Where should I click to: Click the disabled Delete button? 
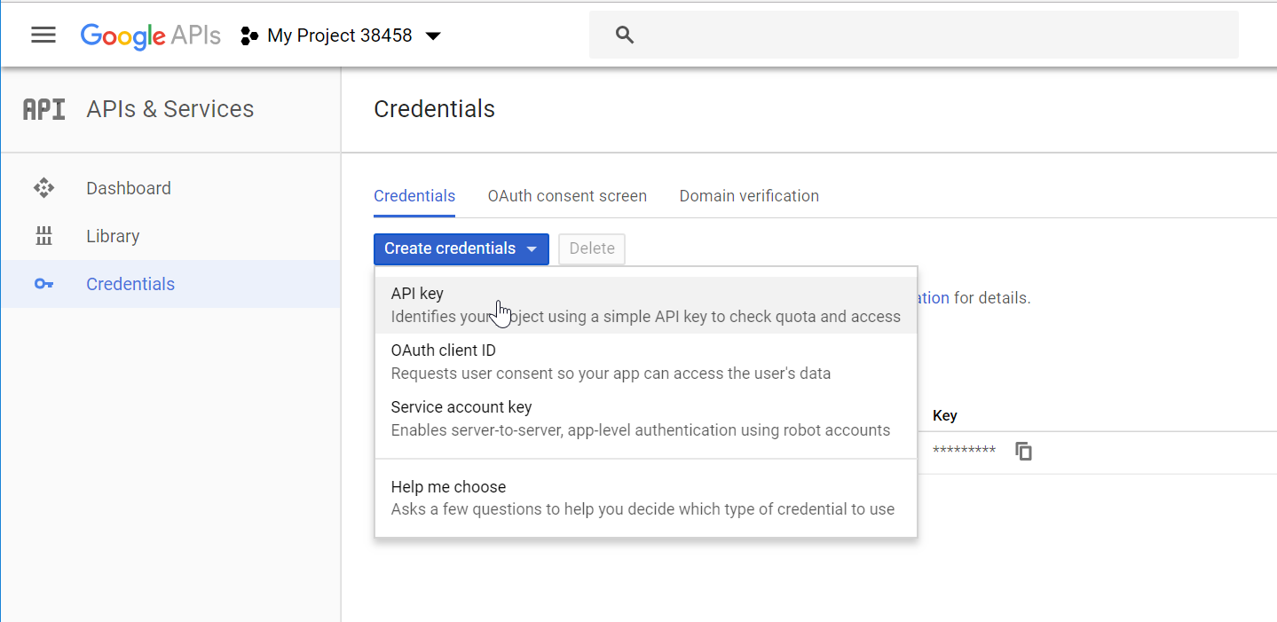click(x=592, y=248)
